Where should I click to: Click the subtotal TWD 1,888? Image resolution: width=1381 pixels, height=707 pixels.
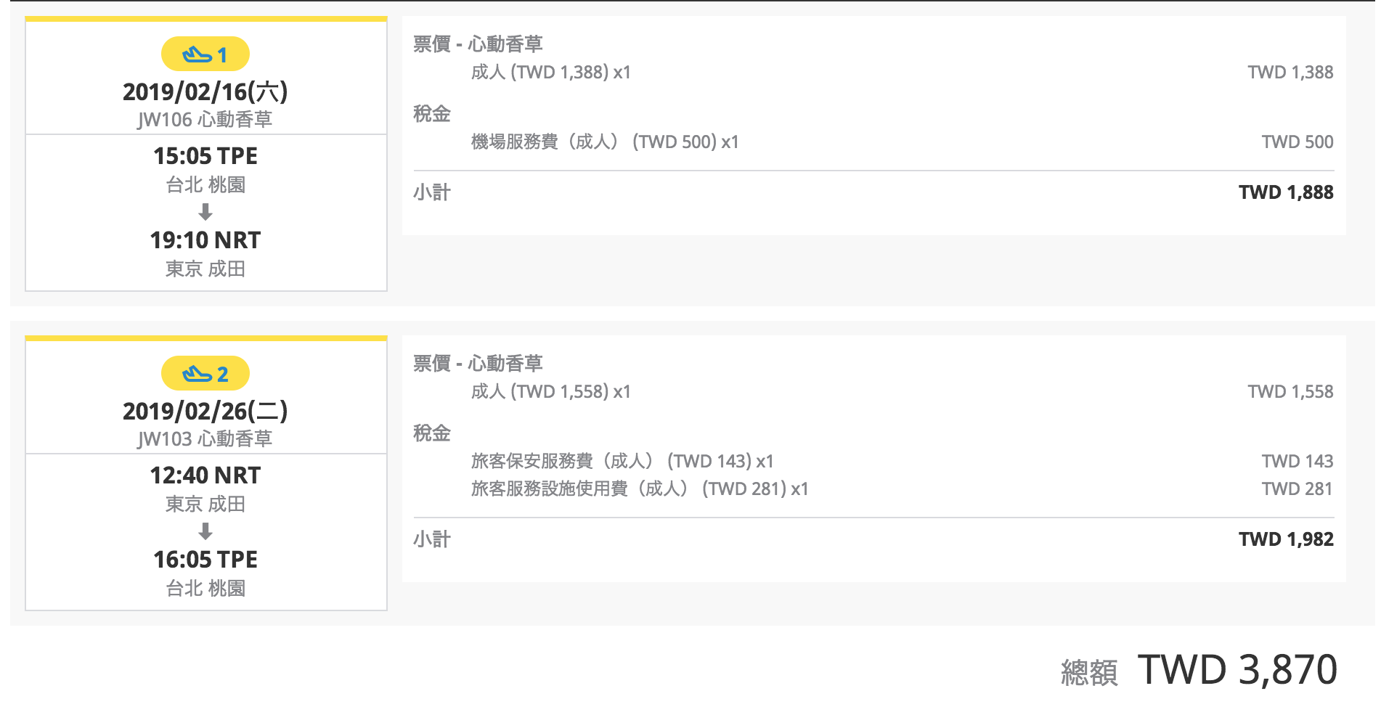tap(1286, 192)
